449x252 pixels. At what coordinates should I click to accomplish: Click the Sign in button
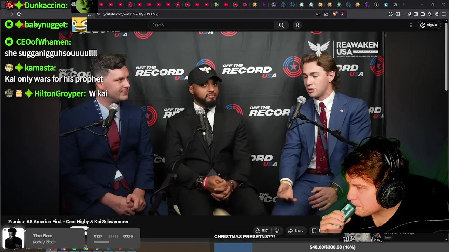pos(429,25)
